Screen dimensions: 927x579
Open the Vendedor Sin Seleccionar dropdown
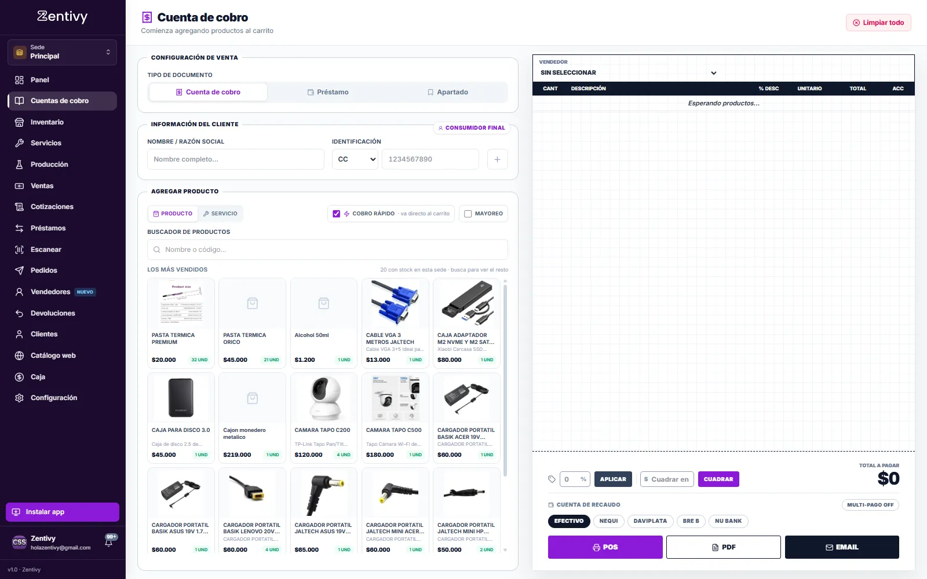tap(629, 73)
